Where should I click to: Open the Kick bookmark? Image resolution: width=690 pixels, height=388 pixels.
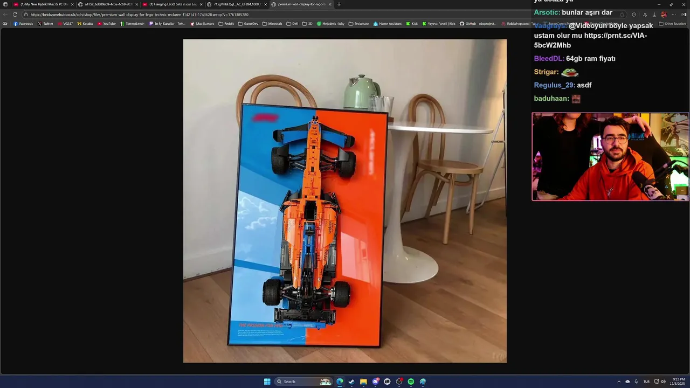pyautogui.click(x=412, y=24)
